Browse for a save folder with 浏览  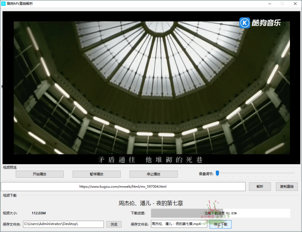(x=113, y=224)
